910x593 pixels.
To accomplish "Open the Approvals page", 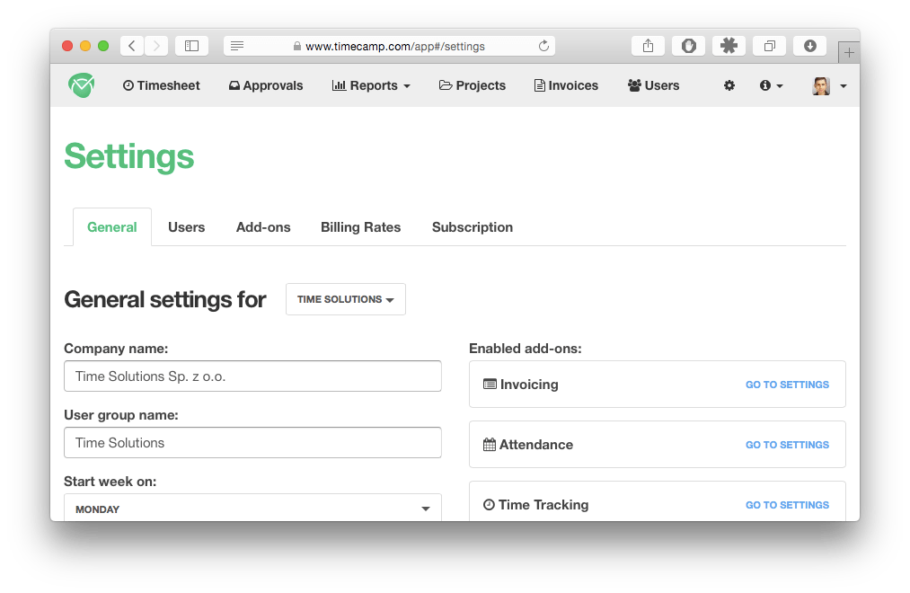I will click(x=266, y=85).
